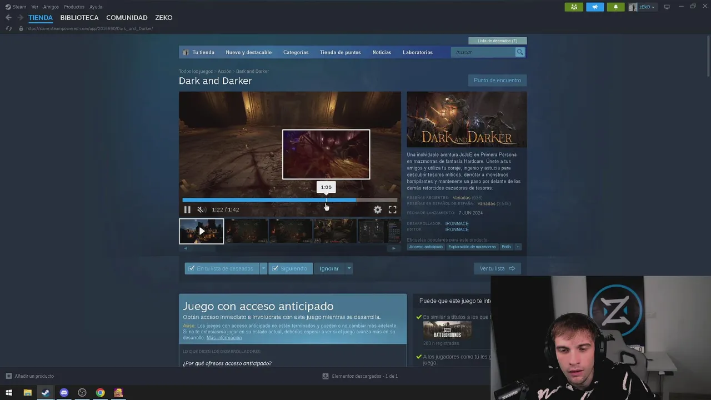Open Tienda de puntos
711x400 pixels.
pyautogui.click(x=341, y=52)
